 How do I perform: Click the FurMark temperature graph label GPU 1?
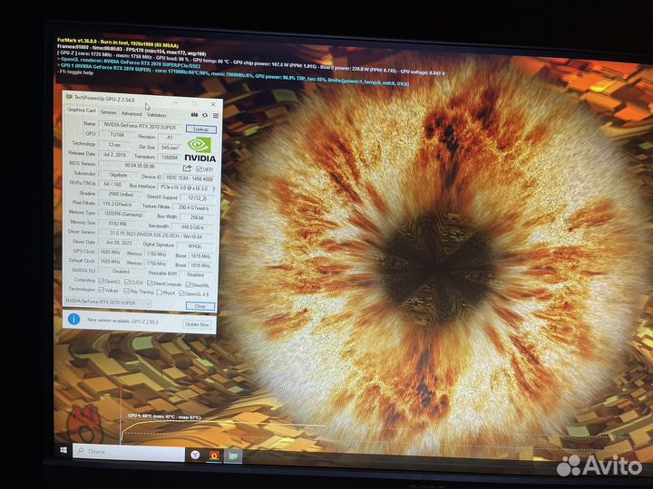[x=164, y=417]
